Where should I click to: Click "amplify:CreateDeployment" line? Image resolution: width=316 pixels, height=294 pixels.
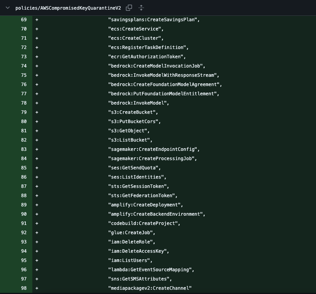(145, 205)
